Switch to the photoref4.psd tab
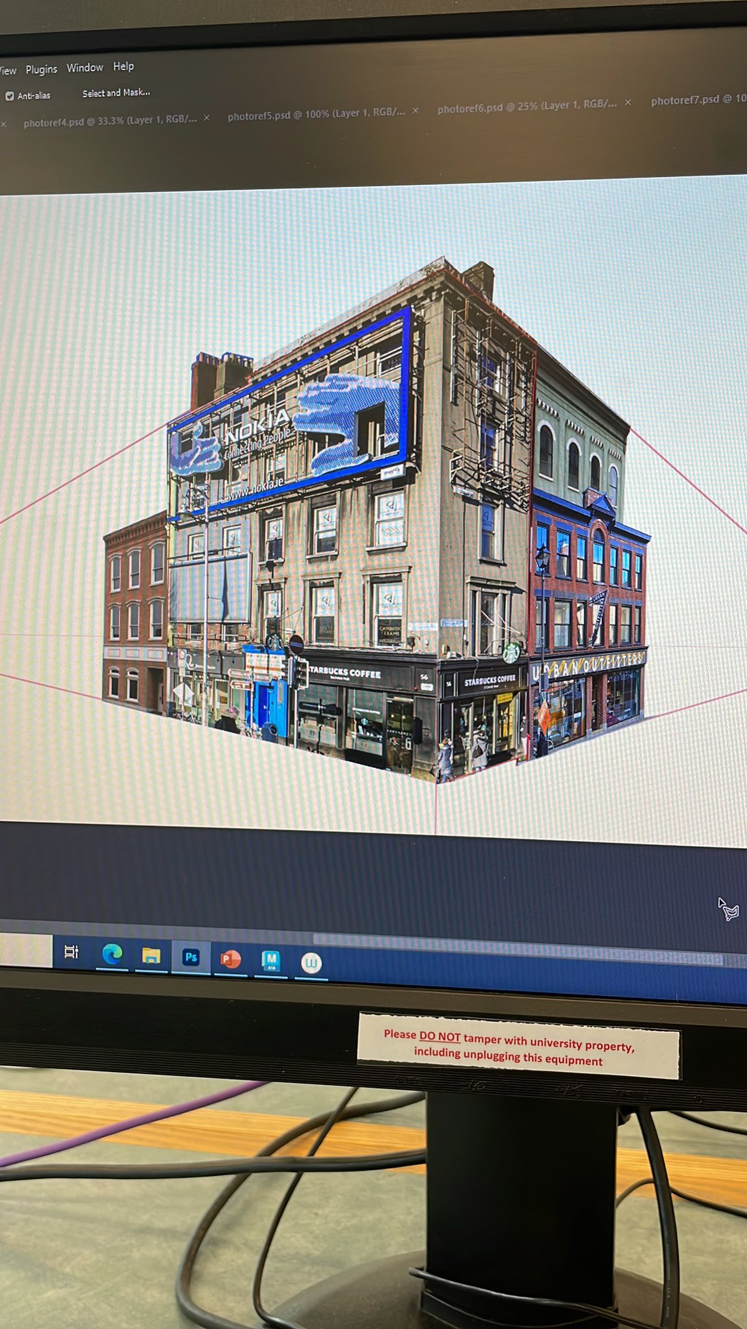Image resolution: width=747 pixels, height=1329 pixels. (110, 121)
